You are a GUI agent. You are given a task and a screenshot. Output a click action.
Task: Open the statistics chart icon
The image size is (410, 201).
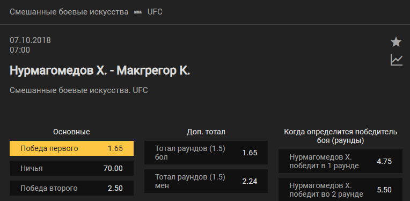(x=397, y=60)
